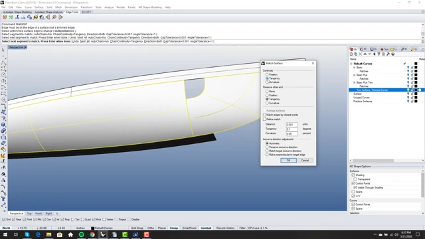
Task: Switch to the Front viewport tab
Action: click(39, 214)
